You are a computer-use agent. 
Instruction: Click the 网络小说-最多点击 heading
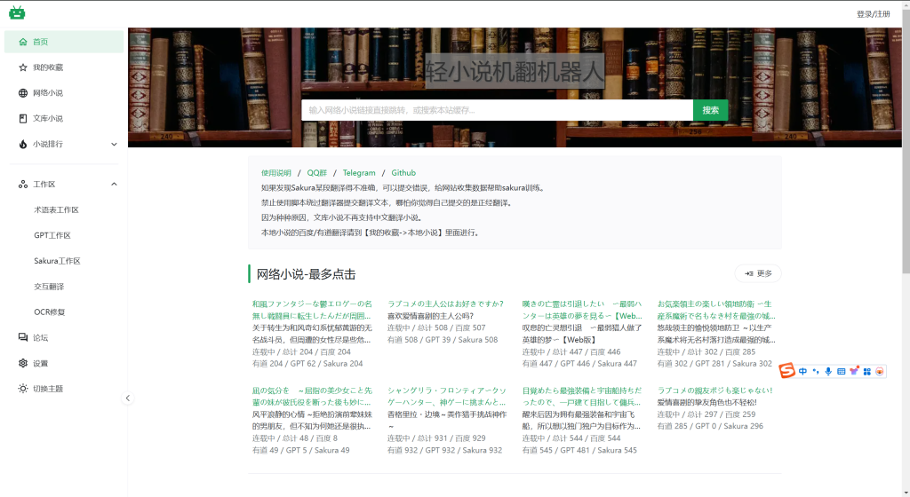point(306,274)
